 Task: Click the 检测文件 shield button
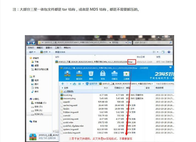pos(91,84)
